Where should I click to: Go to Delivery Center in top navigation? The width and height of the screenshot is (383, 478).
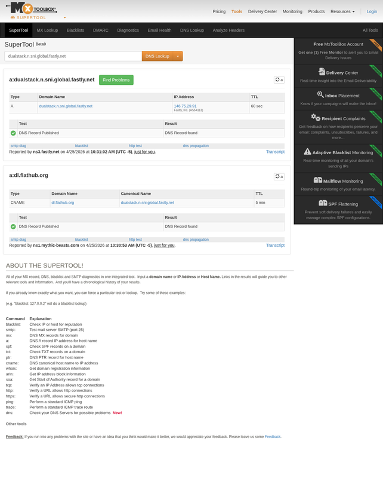[x=262, y=11]
